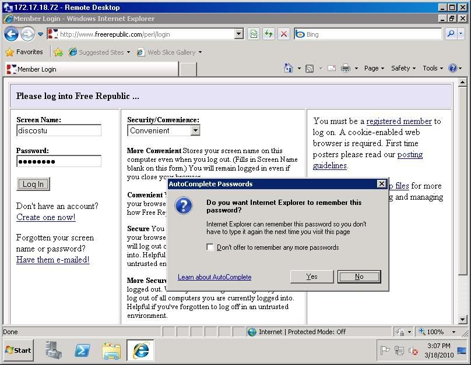
Task: Click the Home page icon
Action: point(289,68)
